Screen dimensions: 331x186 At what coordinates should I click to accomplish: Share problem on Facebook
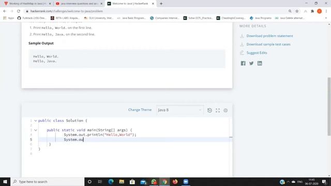pos(243,63)
